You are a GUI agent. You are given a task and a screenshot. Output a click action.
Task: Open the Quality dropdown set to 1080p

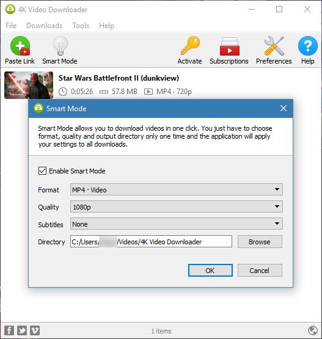point(176,206)
